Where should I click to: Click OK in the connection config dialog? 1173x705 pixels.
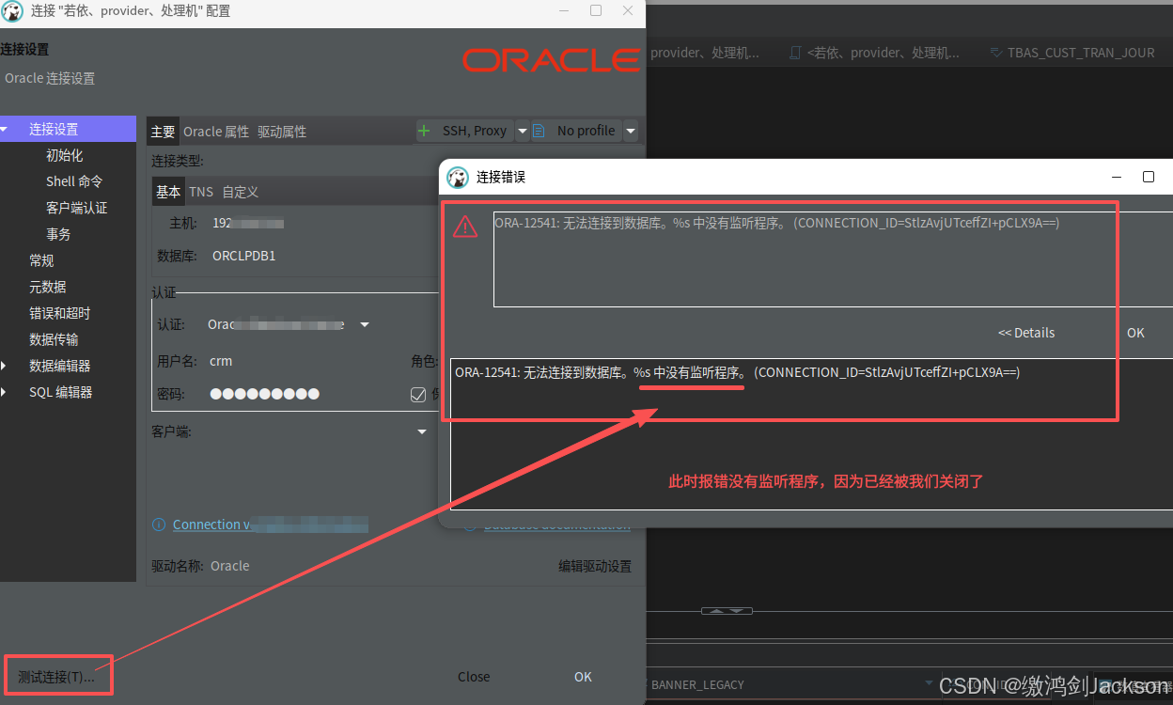coord(584,677)
